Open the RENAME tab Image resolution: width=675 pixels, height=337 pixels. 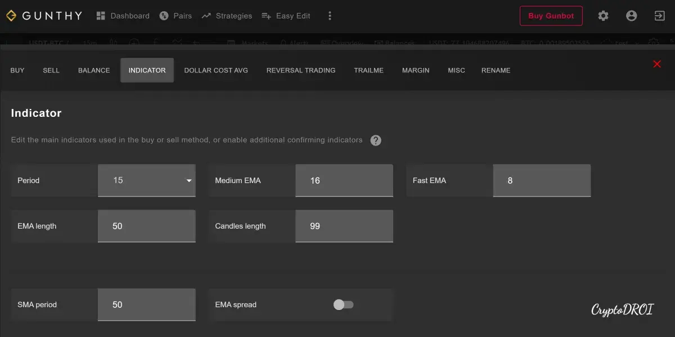(x=496, y=70)
